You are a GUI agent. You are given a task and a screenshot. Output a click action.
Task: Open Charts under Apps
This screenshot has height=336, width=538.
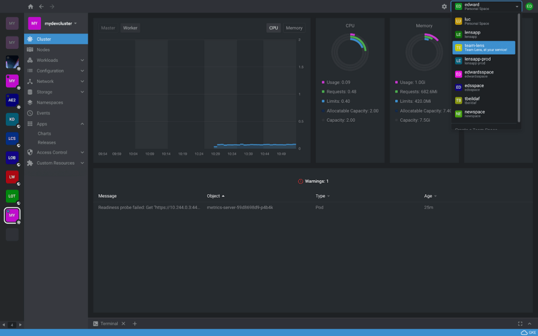click(44, 134)
